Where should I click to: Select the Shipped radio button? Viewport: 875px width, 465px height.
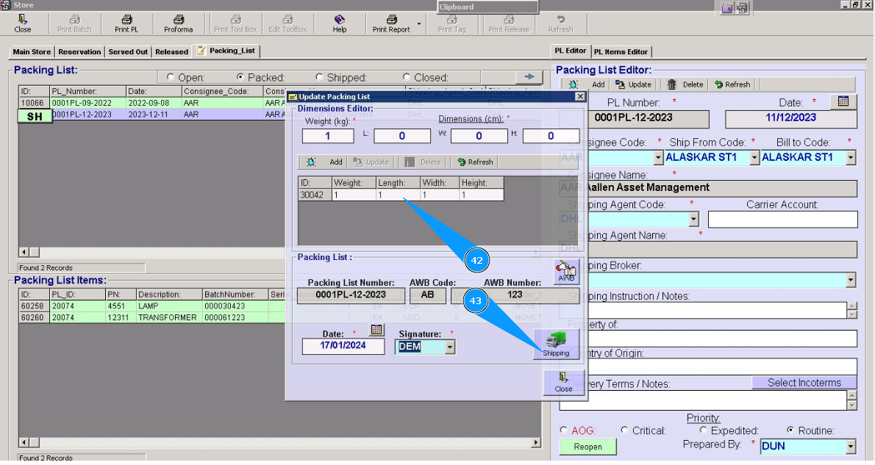(319, 77)
